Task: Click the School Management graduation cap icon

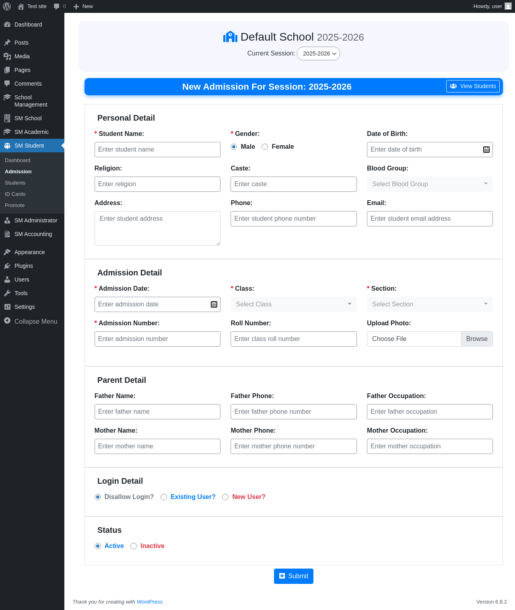Action: coord(7,97)
